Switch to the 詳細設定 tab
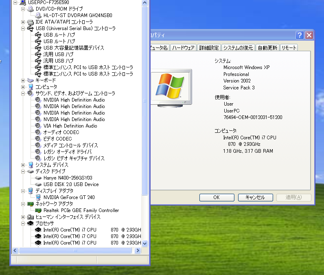The image size is (324, 275). [x=209, y=48]
